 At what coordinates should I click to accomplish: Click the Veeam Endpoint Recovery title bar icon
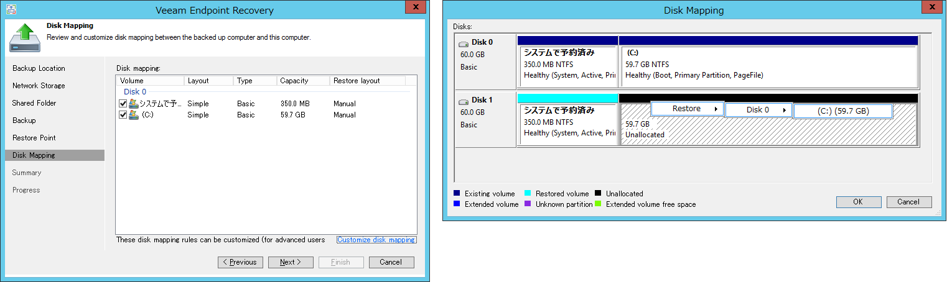(x=12, y=10)
